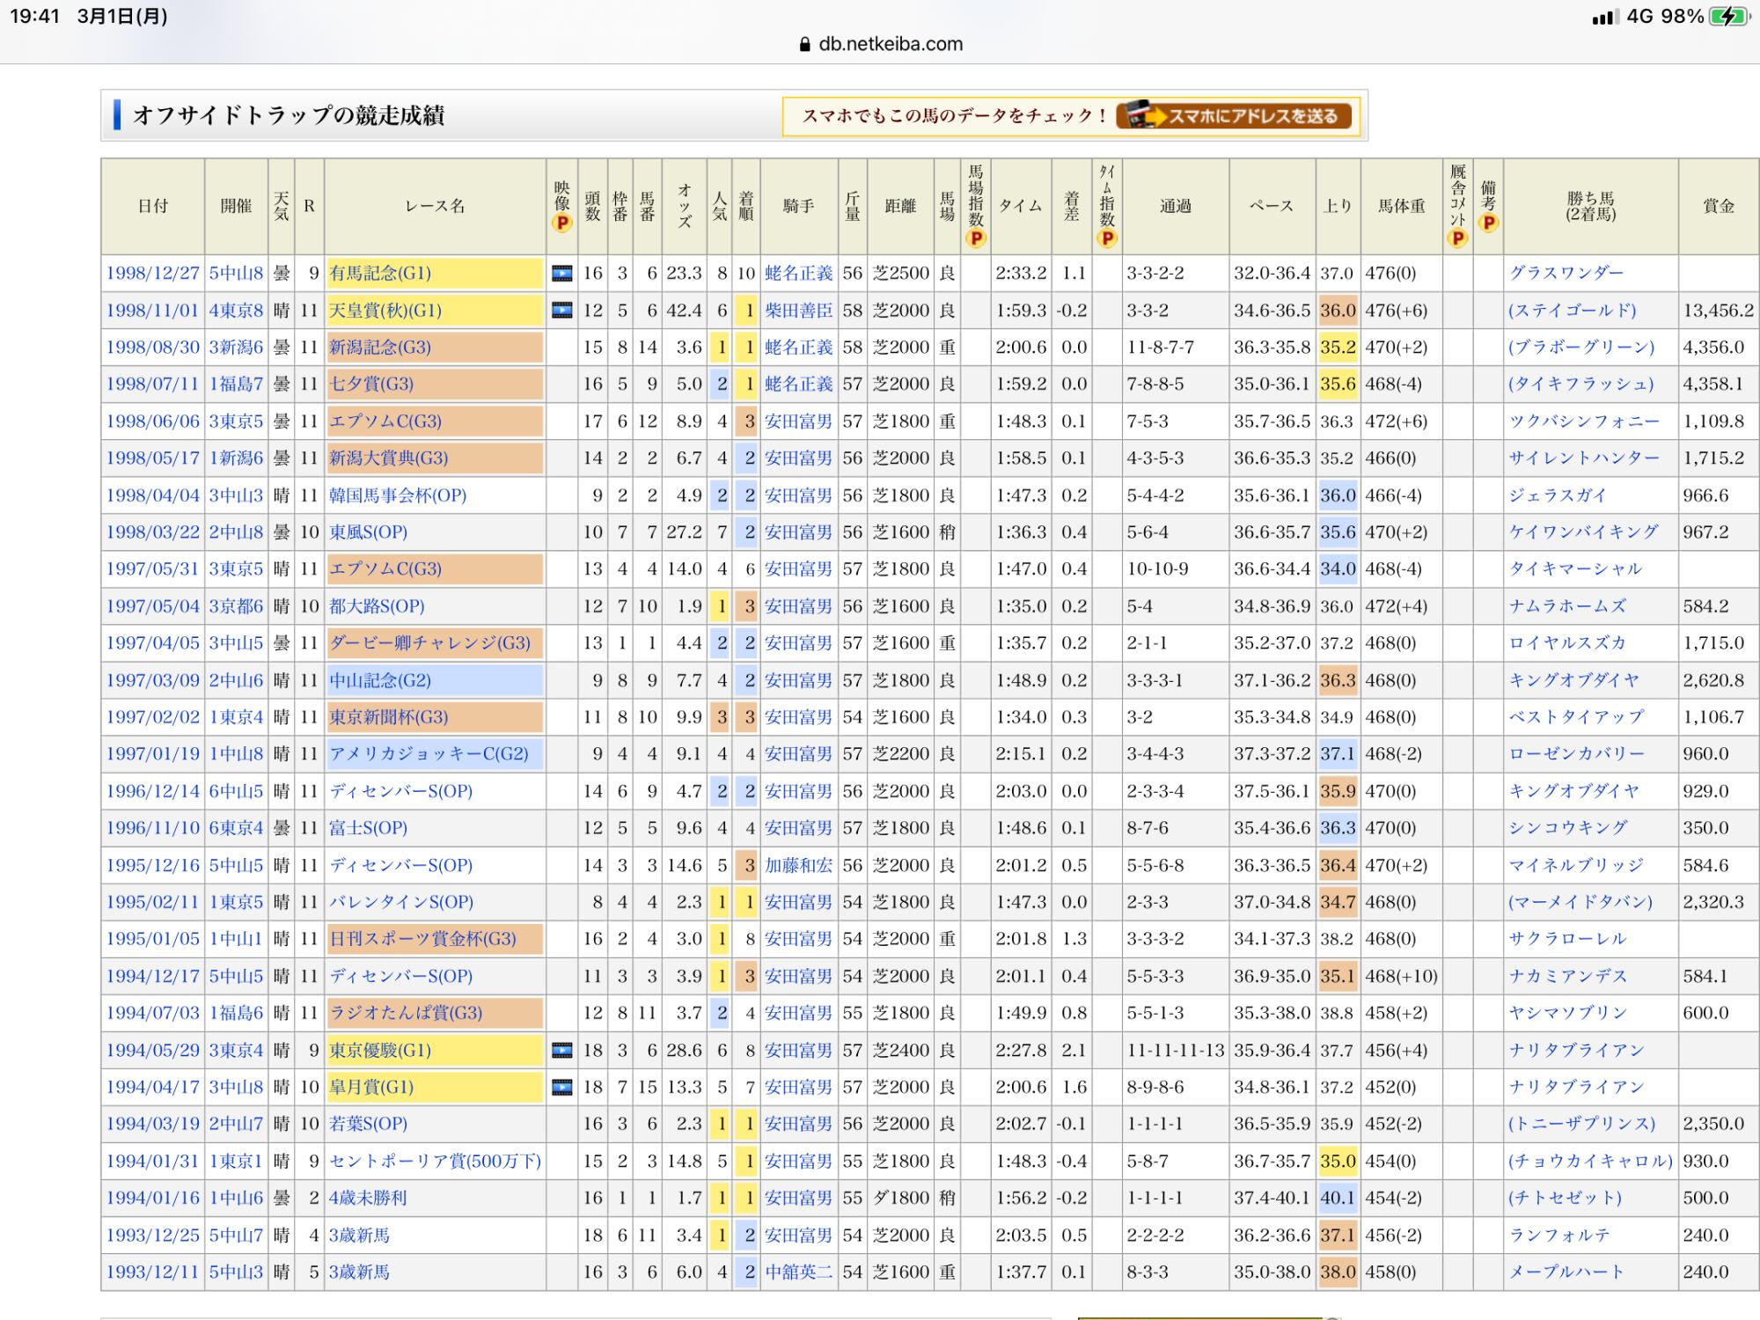Open アメリカジョッキーC(G2) race link
The width and height of the screenshot is (1760, 1320).
point(429,754)
